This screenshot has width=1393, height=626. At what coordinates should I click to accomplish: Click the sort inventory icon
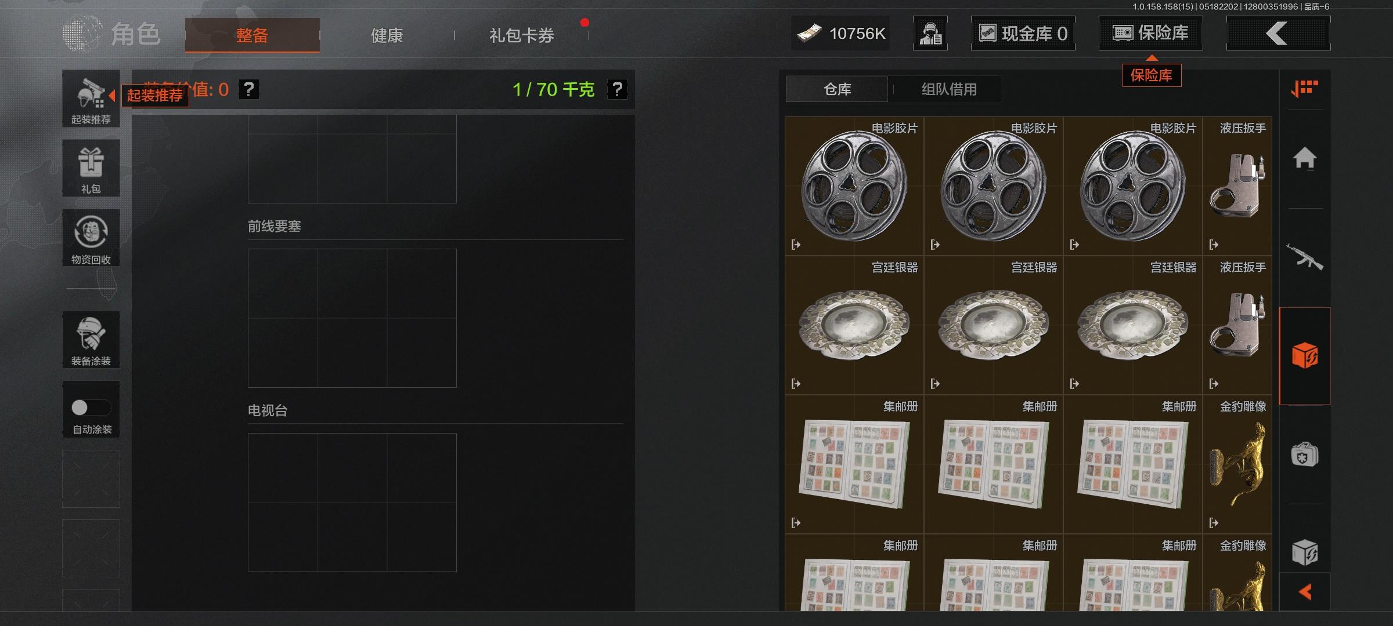(1305, 89)
